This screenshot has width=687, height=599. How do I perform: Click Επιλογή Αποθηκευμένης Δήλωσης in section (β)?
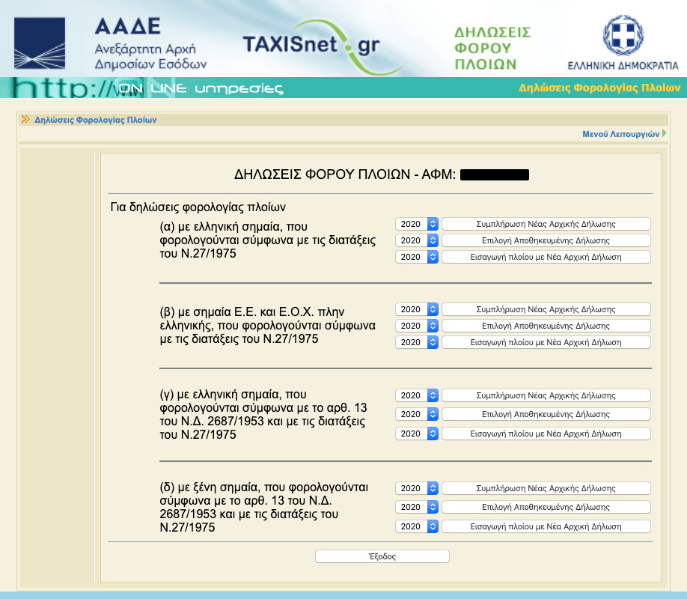click(x=546, y=326)
